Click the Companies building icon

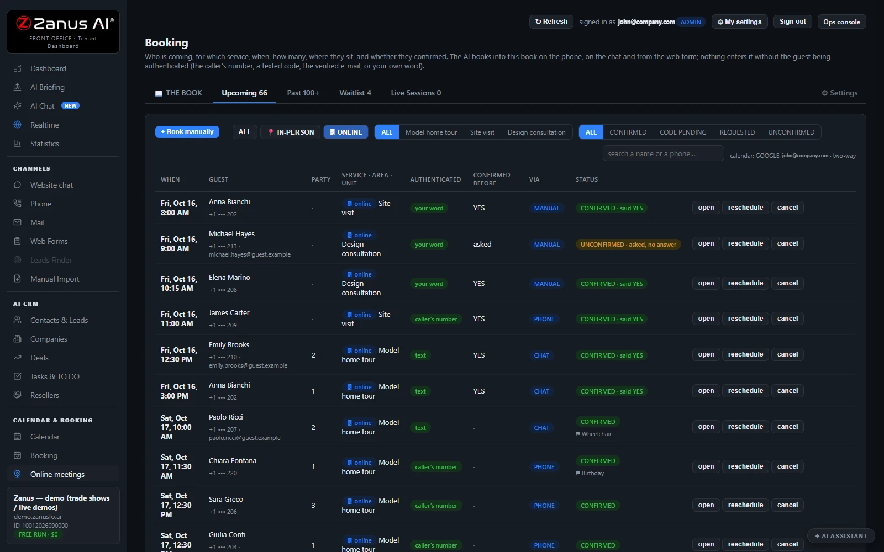pyautogui.click(x=17, y=339)
